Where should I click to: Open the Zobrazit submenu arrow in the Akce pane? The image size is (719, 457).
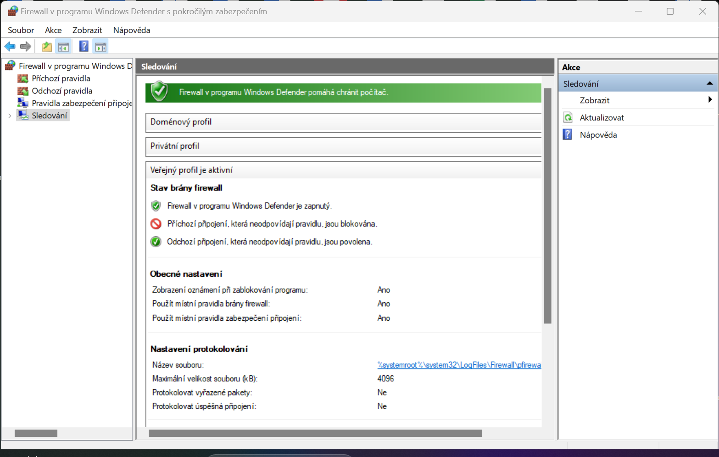(x=710, y=100)
